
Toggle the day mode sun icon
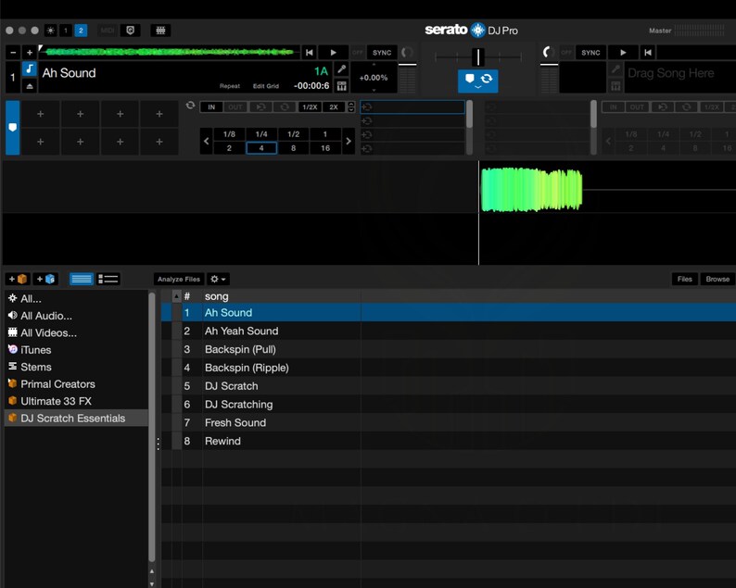pyautogui.click(x=50, y=31)
